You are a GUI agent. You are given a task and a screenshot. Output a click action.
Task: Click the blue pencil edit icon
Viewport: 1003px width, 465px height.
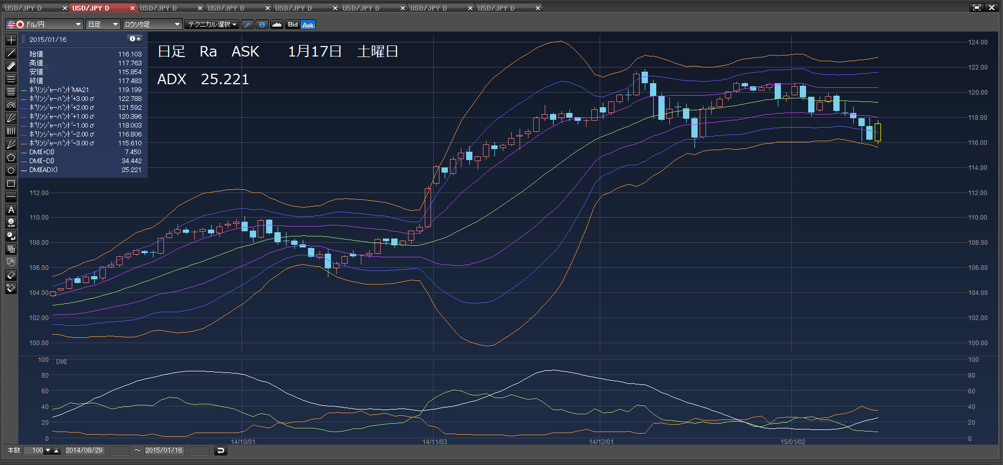tap(248, 25)
